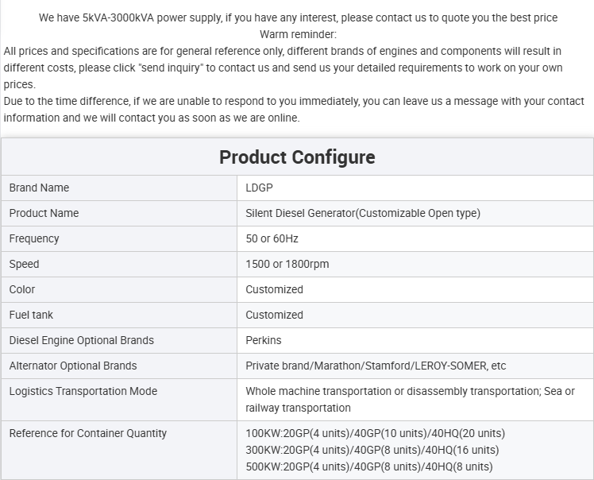Select the '500KW:20GP(4 units)' container line

point(369,466)
